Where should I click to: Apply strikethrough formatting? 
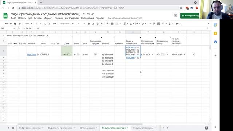[x=97, y=24]
